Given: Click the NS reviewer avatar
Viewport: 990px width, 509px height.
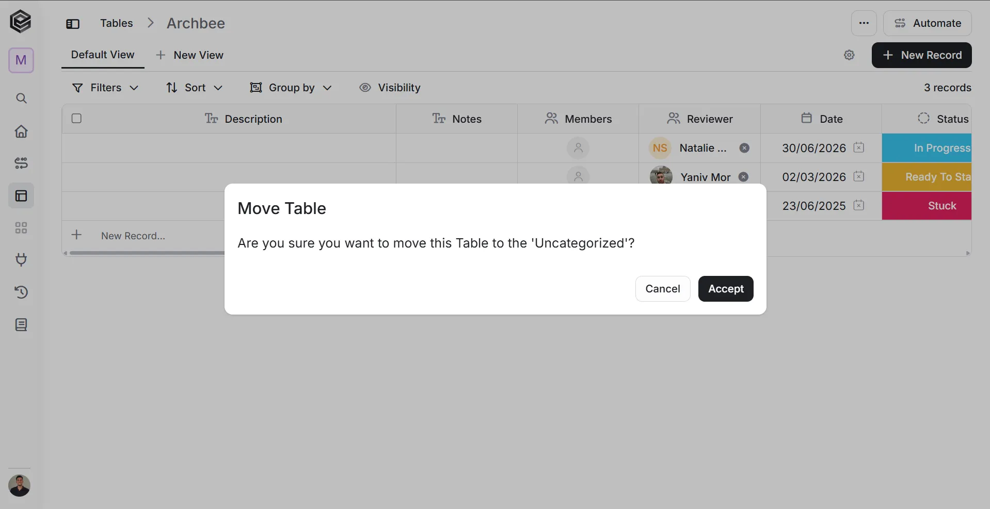Looking at the screenshot, I should [x=660, y=148].
